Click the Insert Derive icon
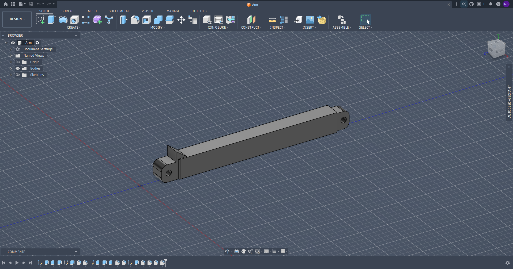513x269 pixels. point(298,20)
